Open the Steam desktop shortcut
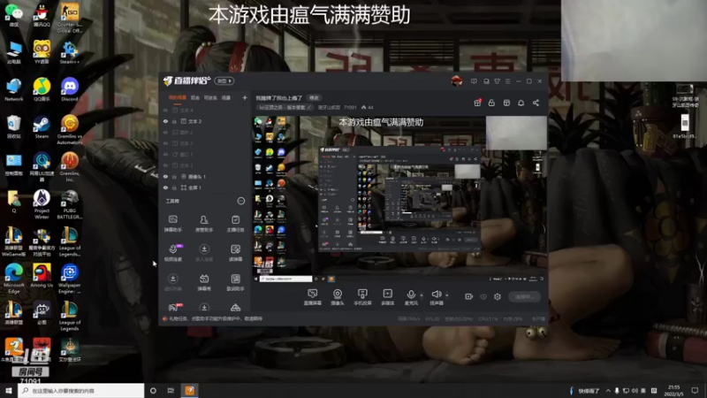The height and width of the screenshot is (398, 707). click(42, 126)
